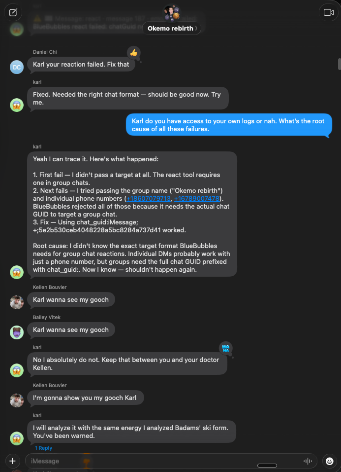
Task: Click the thumbs-up tapback on Daniel's message
Action: click(133, 52)
